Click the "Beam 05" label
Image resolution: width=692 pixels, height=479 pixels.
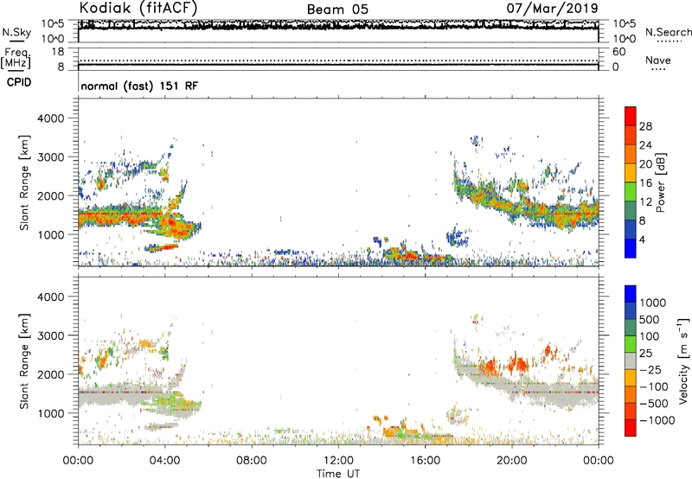tap(337, 10)
